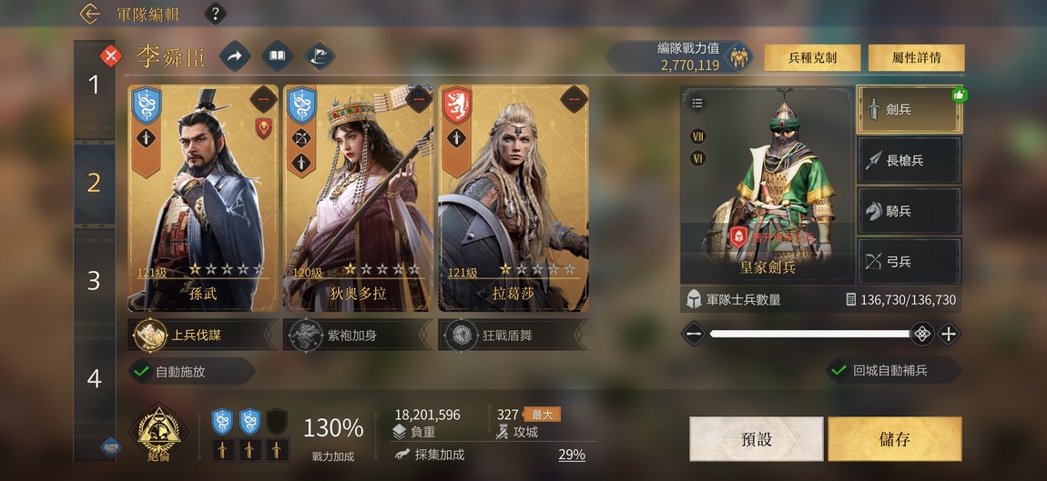Remove hero 孫武 with minus icon
Viewport: 1047px width, 481px height.
[264, 99]
